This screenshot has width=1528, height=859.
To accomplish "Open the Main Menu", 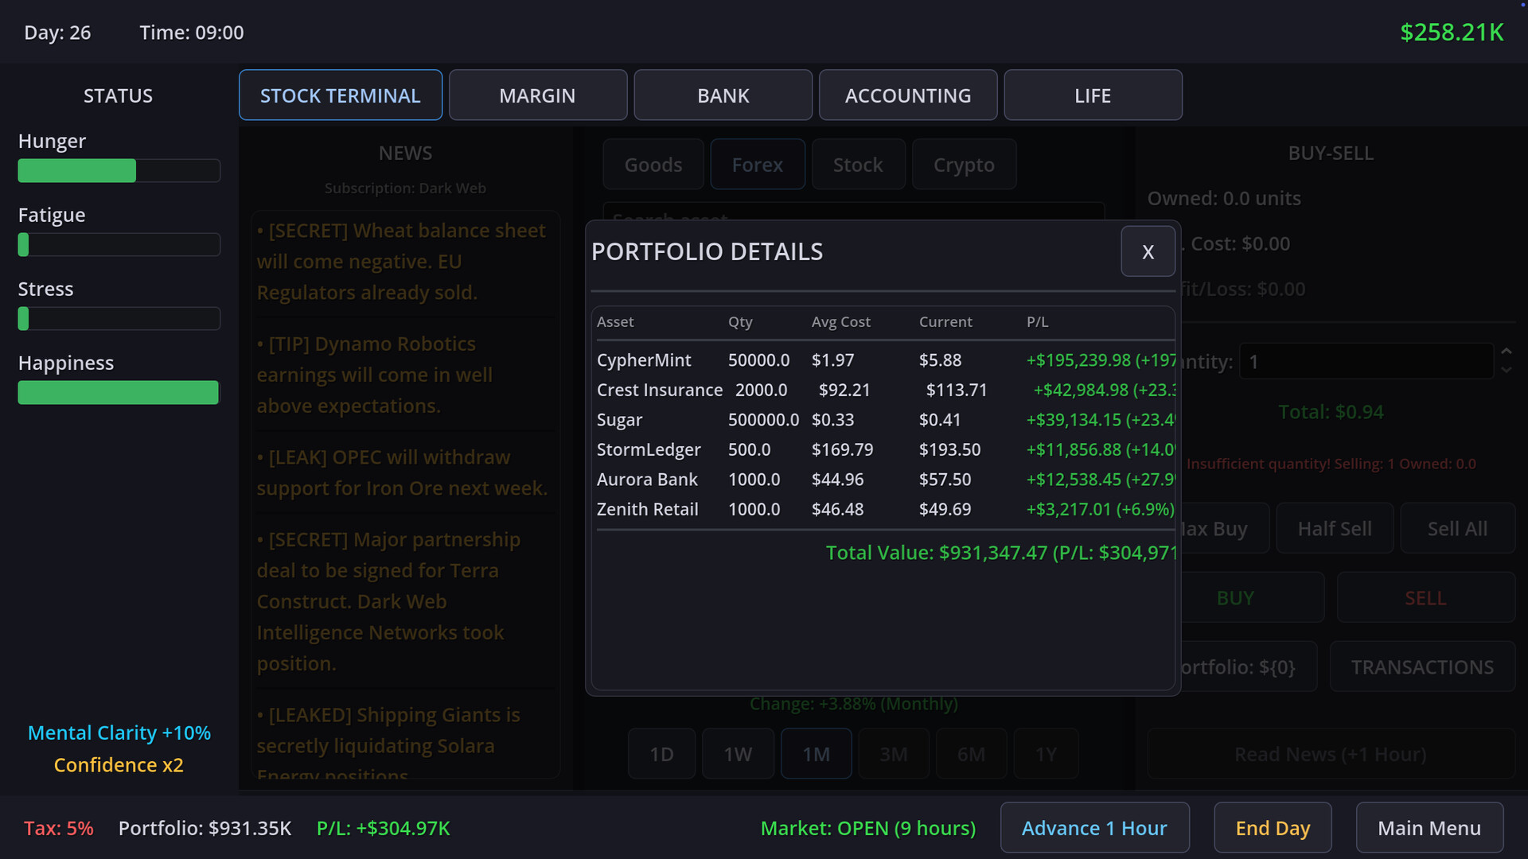I will point(1429,828).
